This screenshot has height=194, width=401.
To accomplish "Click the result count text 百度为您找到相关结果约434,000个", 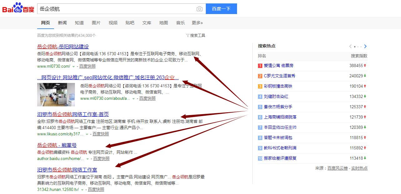I will 67,36.
